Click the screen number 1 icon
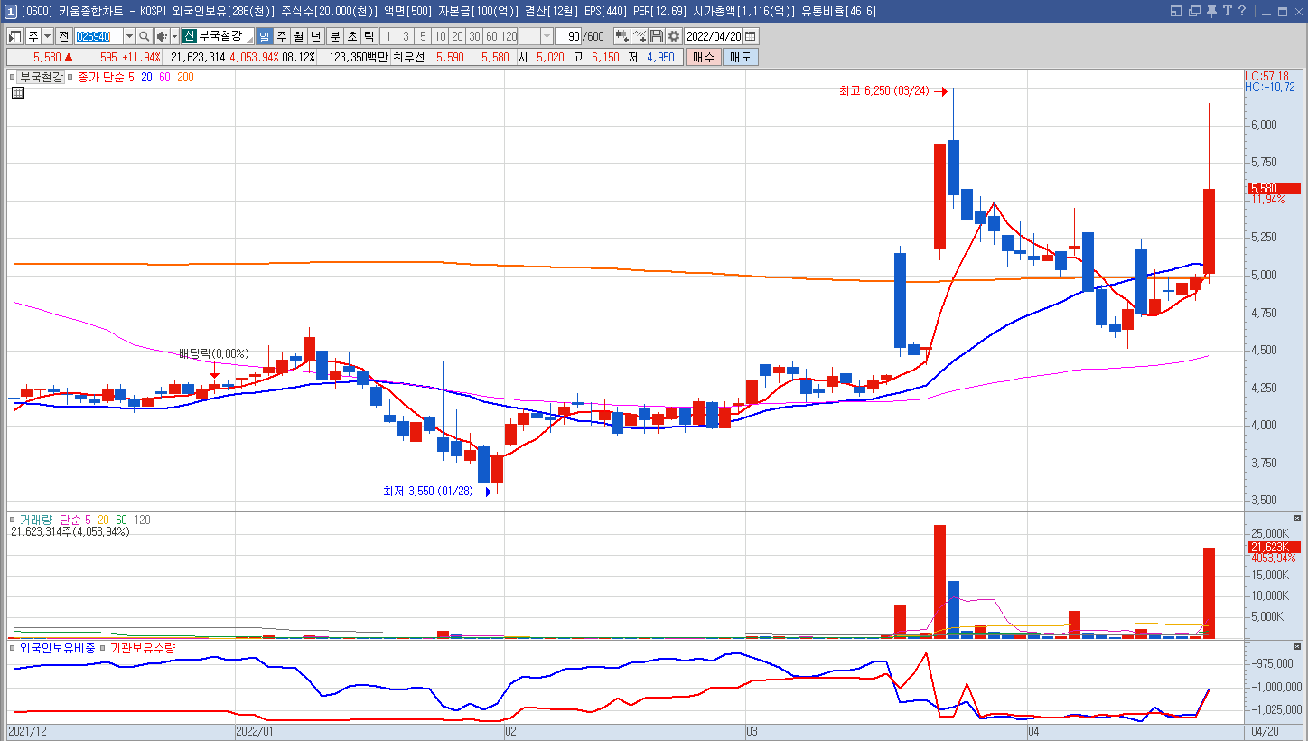Screen dimensions: 1308x741 tap(10, 11)
